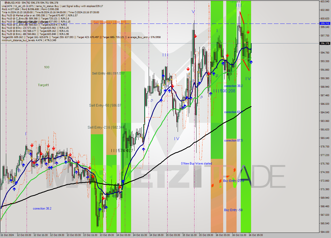Click the 'I I I 590.208' wave label
Viewport: 331px width, 238px height.
tap(224, 91)
